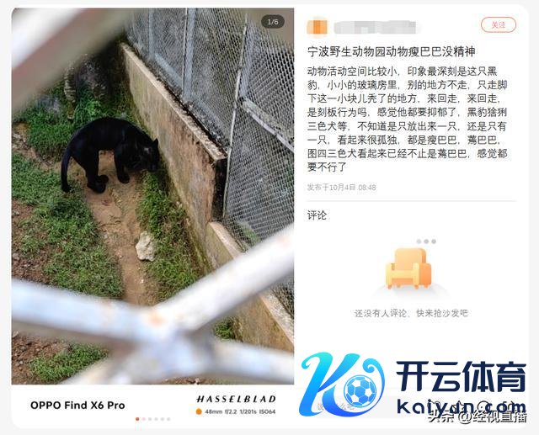The width and height of the screenshot is (539, 435).
Task: Click the three dots above the sofa
Action: pos(426,241)
